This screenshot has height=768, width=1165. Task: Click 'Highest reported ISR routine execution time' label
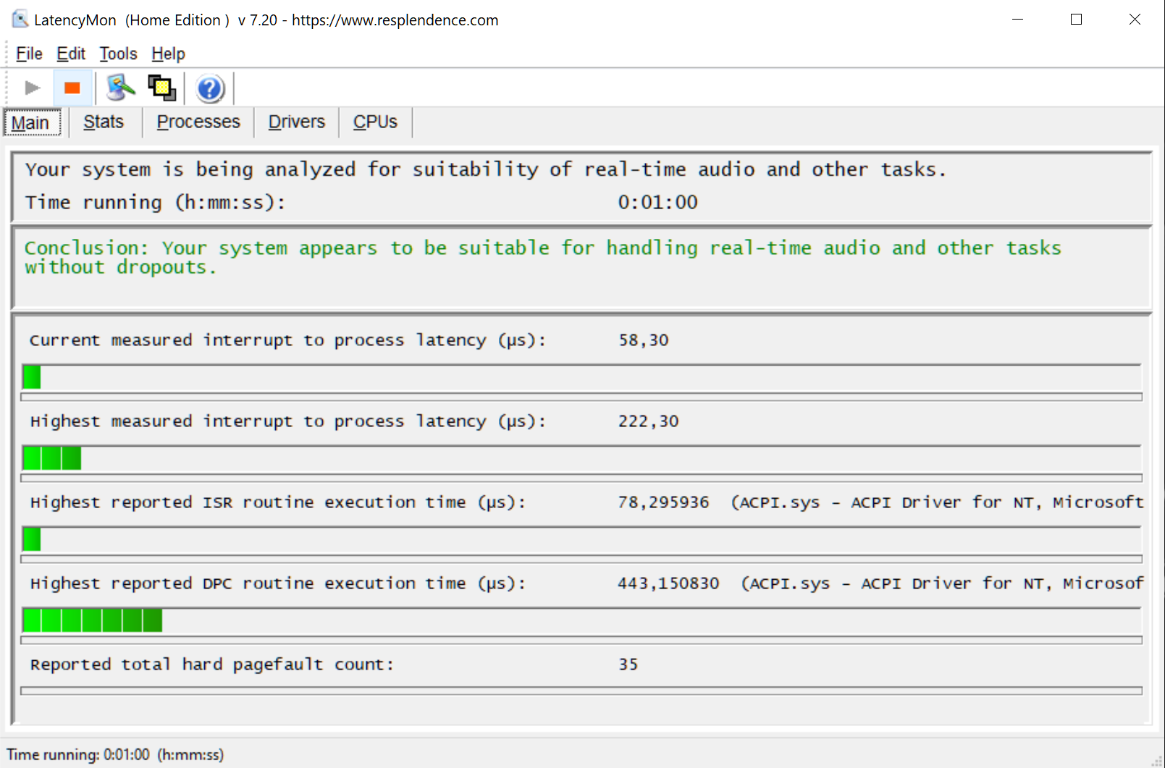(277, 502)
